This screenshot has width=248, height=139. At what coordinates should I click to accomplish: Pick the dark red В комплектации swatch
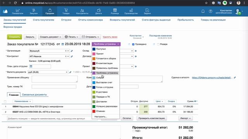94,63
